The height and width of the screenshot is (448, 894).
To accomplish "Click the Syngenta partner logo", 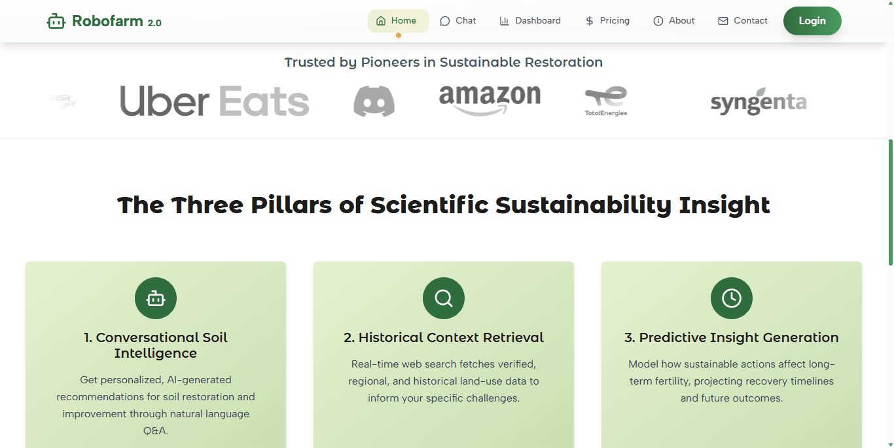I will pos(758,103).
